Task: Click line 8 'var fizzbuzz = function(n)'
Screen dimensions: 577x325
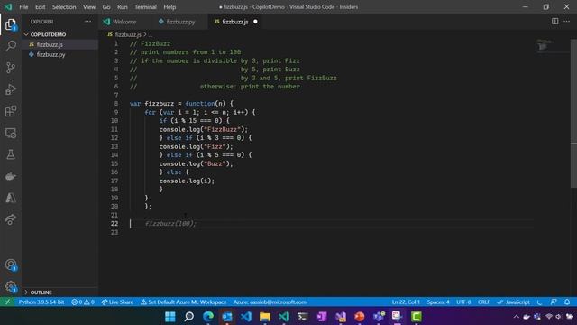Action: click(x=181, y=104)
